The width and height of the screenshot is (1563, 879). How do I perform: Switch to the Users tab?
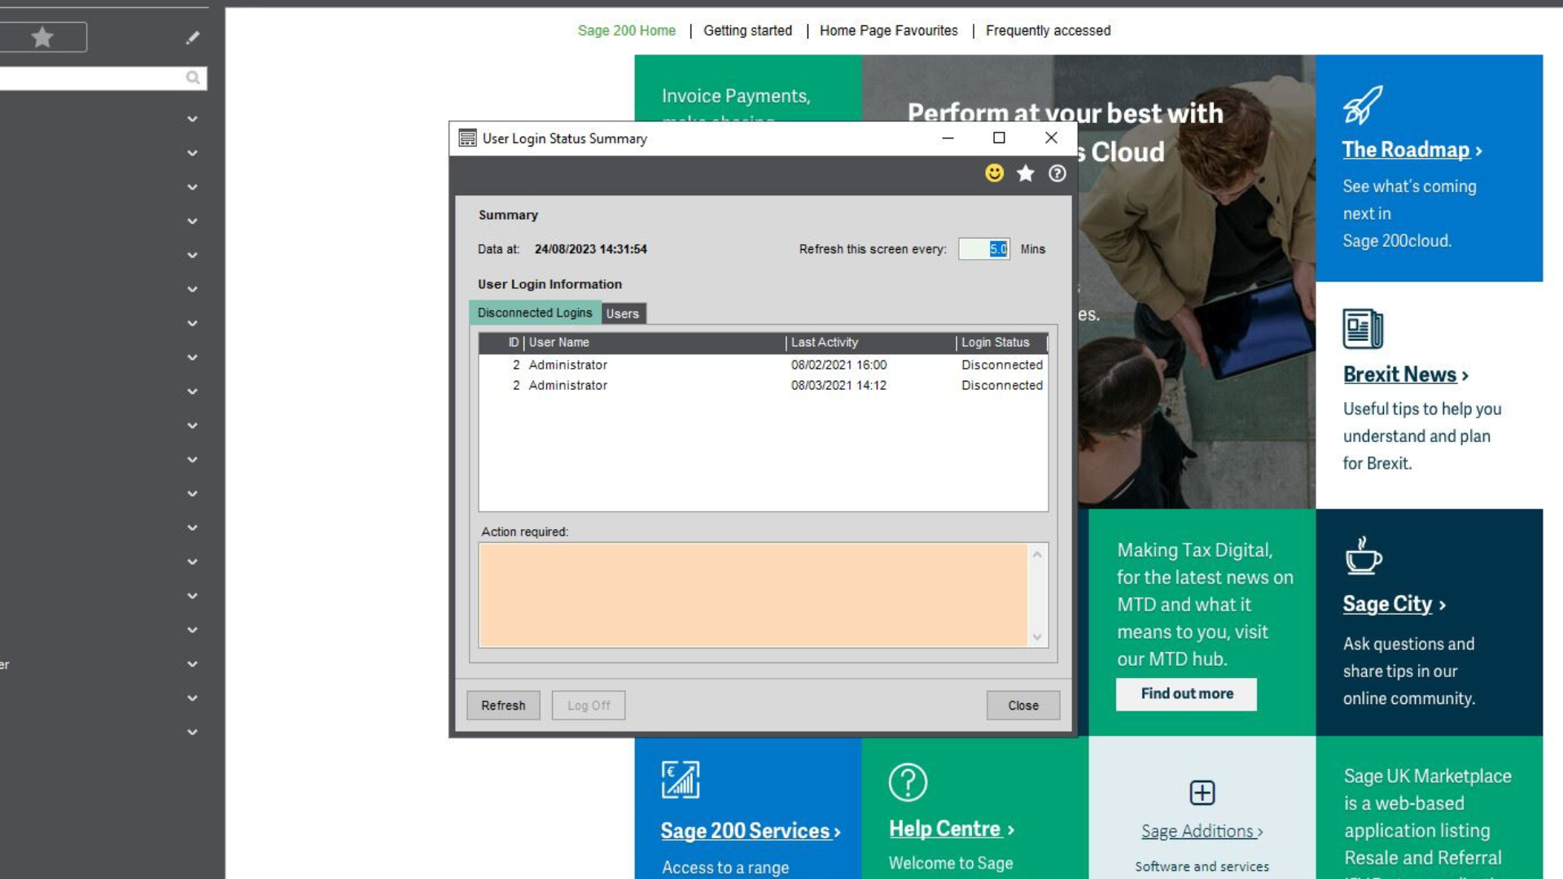click(x=624, y=313)
